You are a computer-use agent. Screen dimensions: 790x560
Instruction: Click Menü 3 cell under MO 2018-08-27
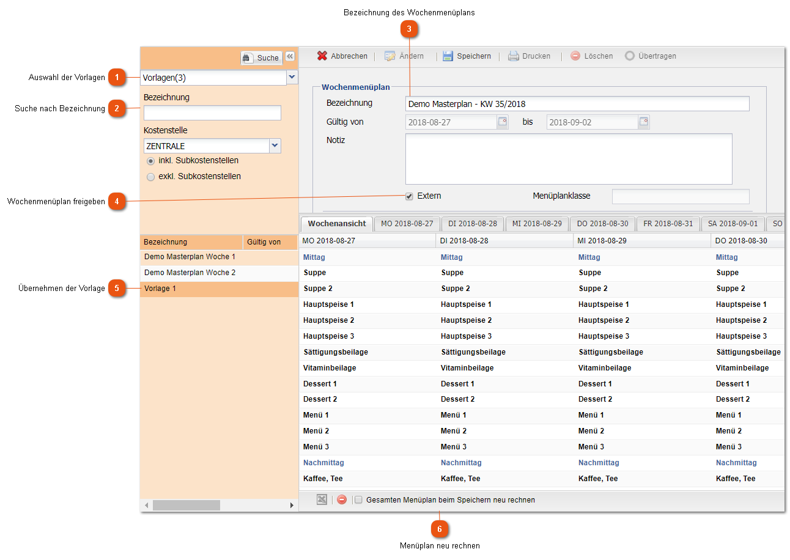point(367,447)
